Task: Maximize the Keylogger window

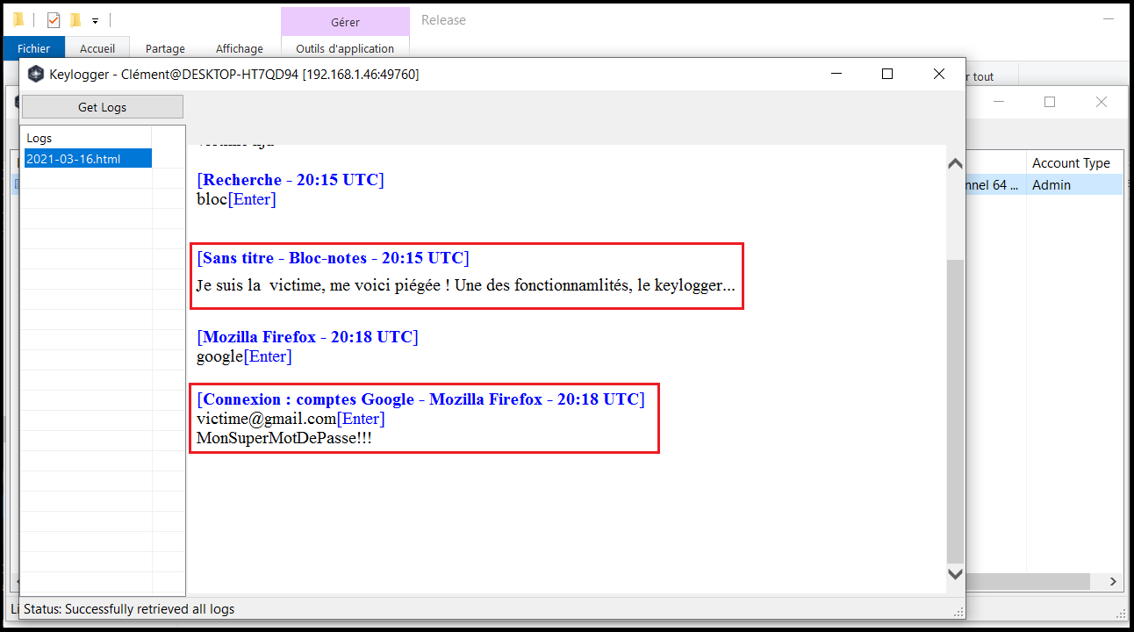Action: 886,75
